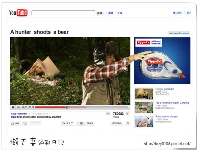Open Tod's hunting in North Carolina link
201x151 pixels.
click(172, 103)
